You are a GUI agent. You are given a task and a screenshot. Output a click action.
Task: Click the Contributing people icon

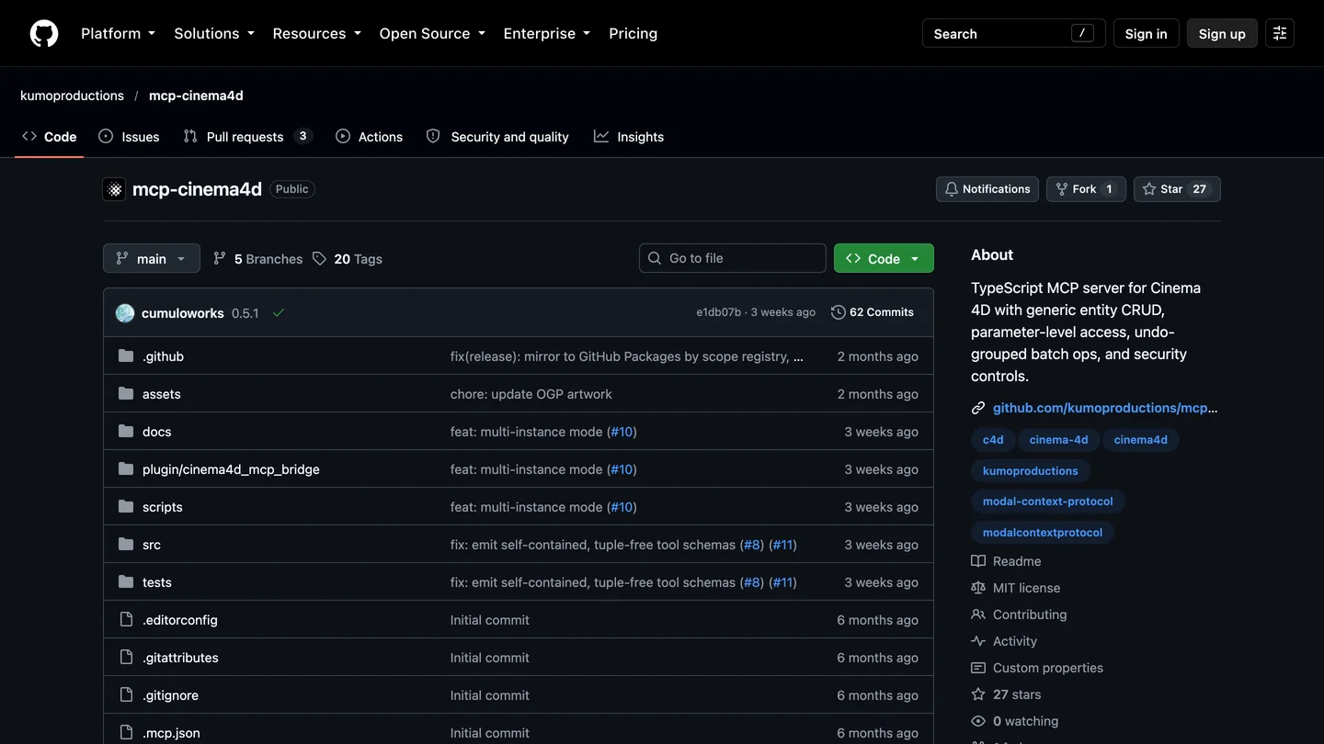click(x=978, y=614)
